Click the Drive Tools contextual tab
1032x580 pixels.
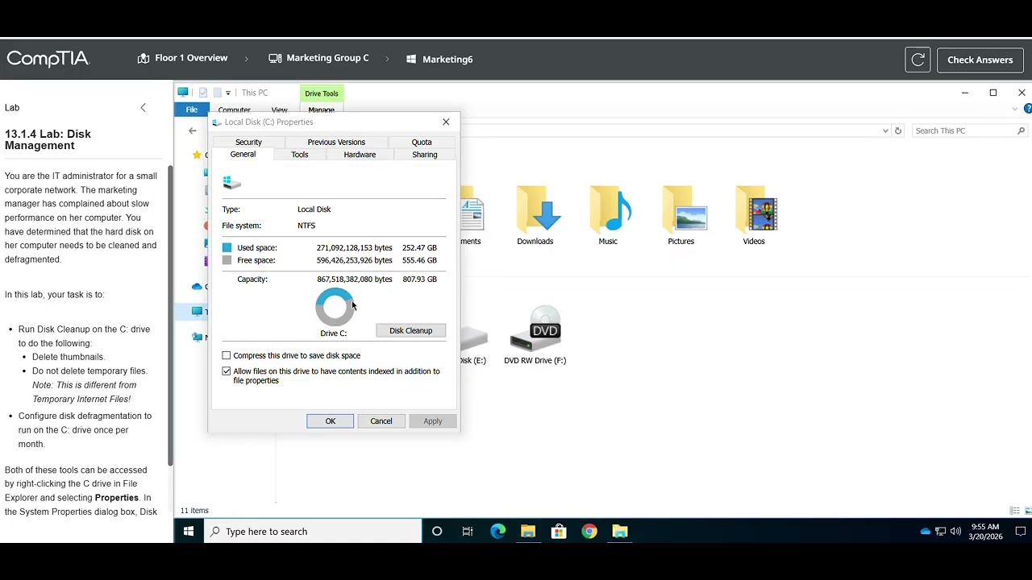point(322,93)
